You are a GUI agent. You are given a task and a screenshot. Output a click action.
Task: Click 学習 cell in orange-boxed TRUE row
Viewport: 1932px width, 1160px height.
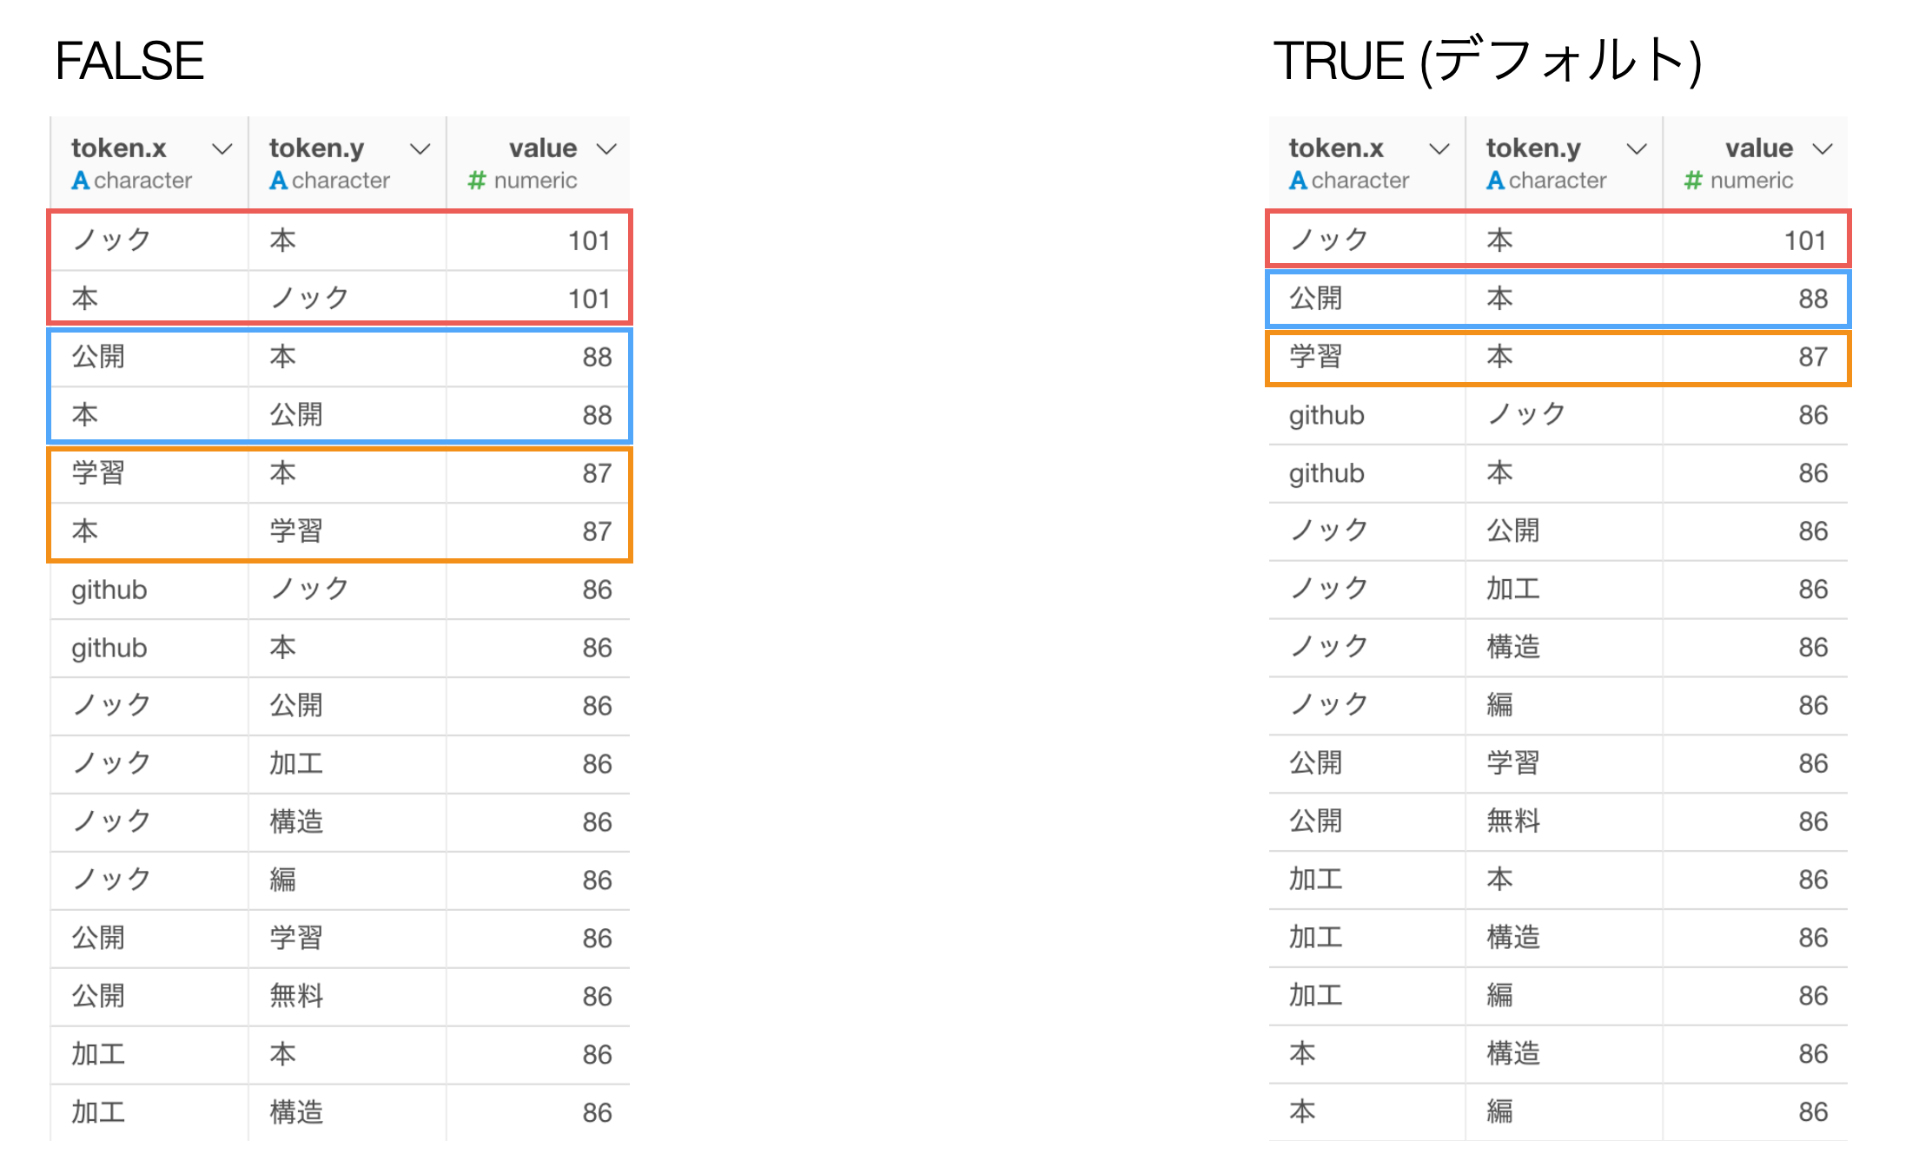coord(1315,357)
